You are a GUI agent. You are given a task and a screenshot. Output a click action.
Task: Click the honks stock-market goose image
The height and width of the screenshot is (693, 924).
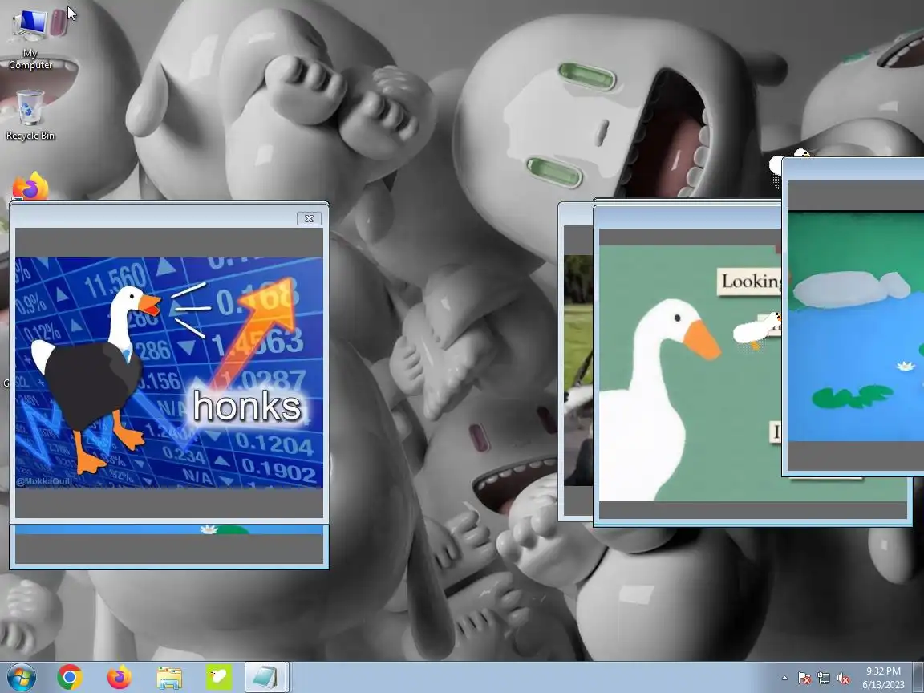click(169, 372)
